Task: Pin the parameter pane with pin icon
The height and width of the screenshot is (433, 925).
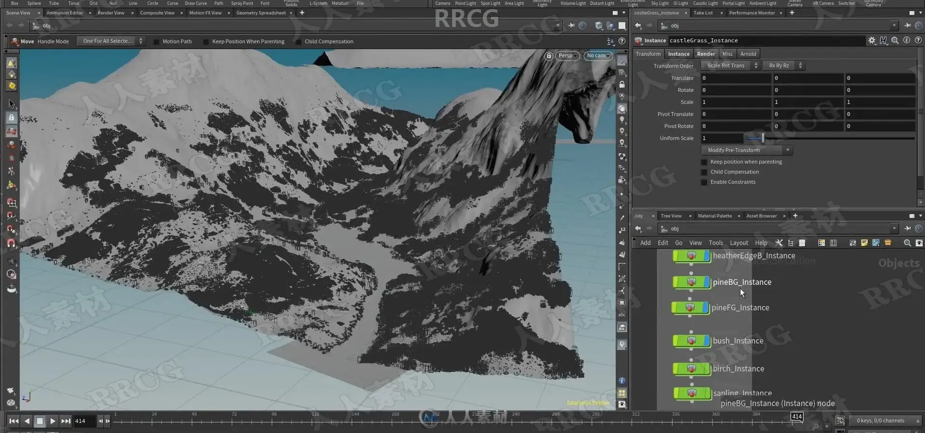Action: (908, 25)
